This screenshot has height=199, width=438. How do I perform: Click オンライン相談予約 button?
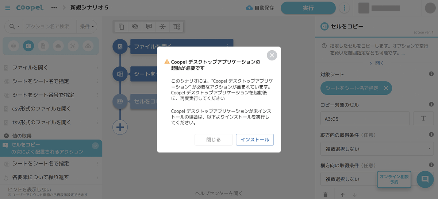tap(394, 179)
